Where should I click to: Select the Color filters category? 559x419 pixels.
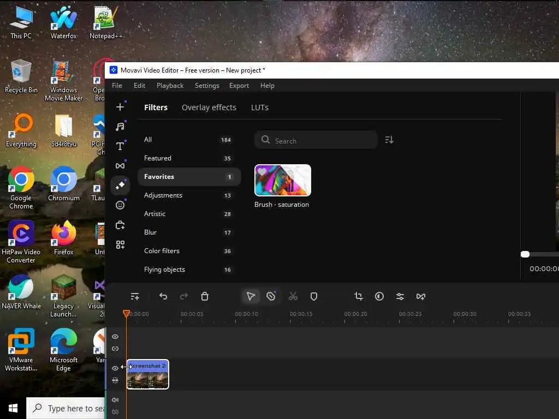click(x=189, y=251)
